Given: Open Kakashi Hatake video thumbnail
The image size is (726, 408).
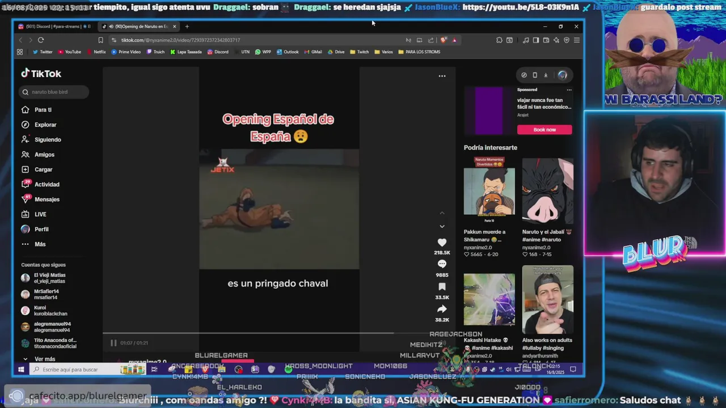Looking at the screenshot, I should click(489, 300).
